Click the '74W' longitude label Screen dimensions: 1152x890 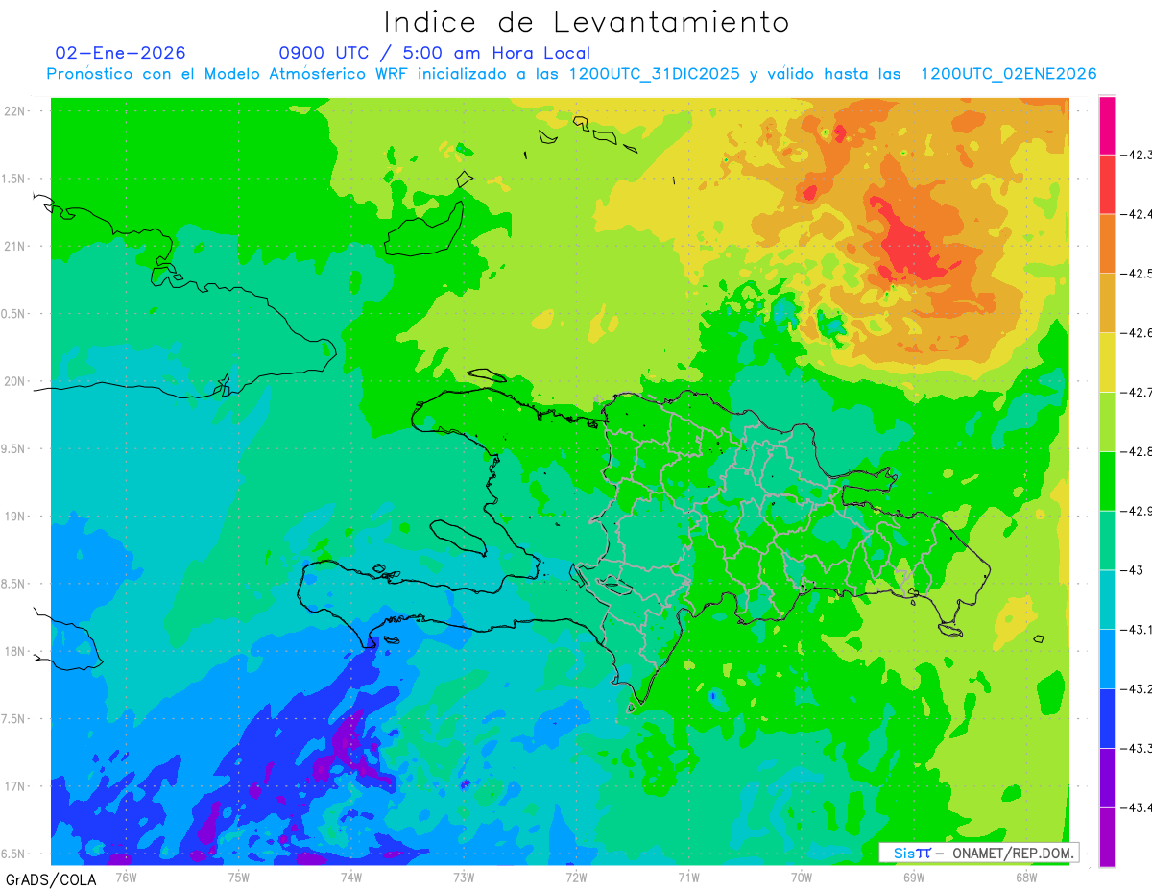[350, 877]
